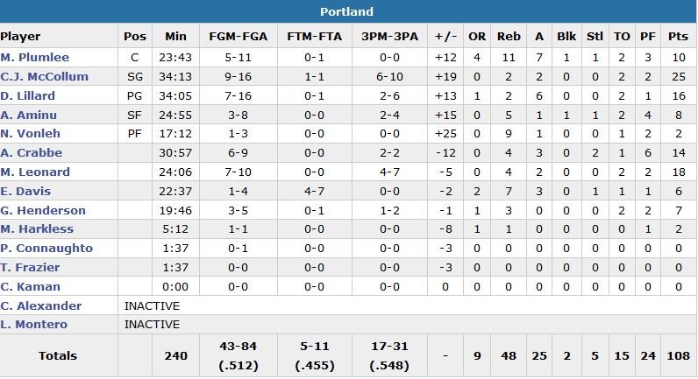Click inactive player C. Alexander
698x379 pixels.
(41, 306)
